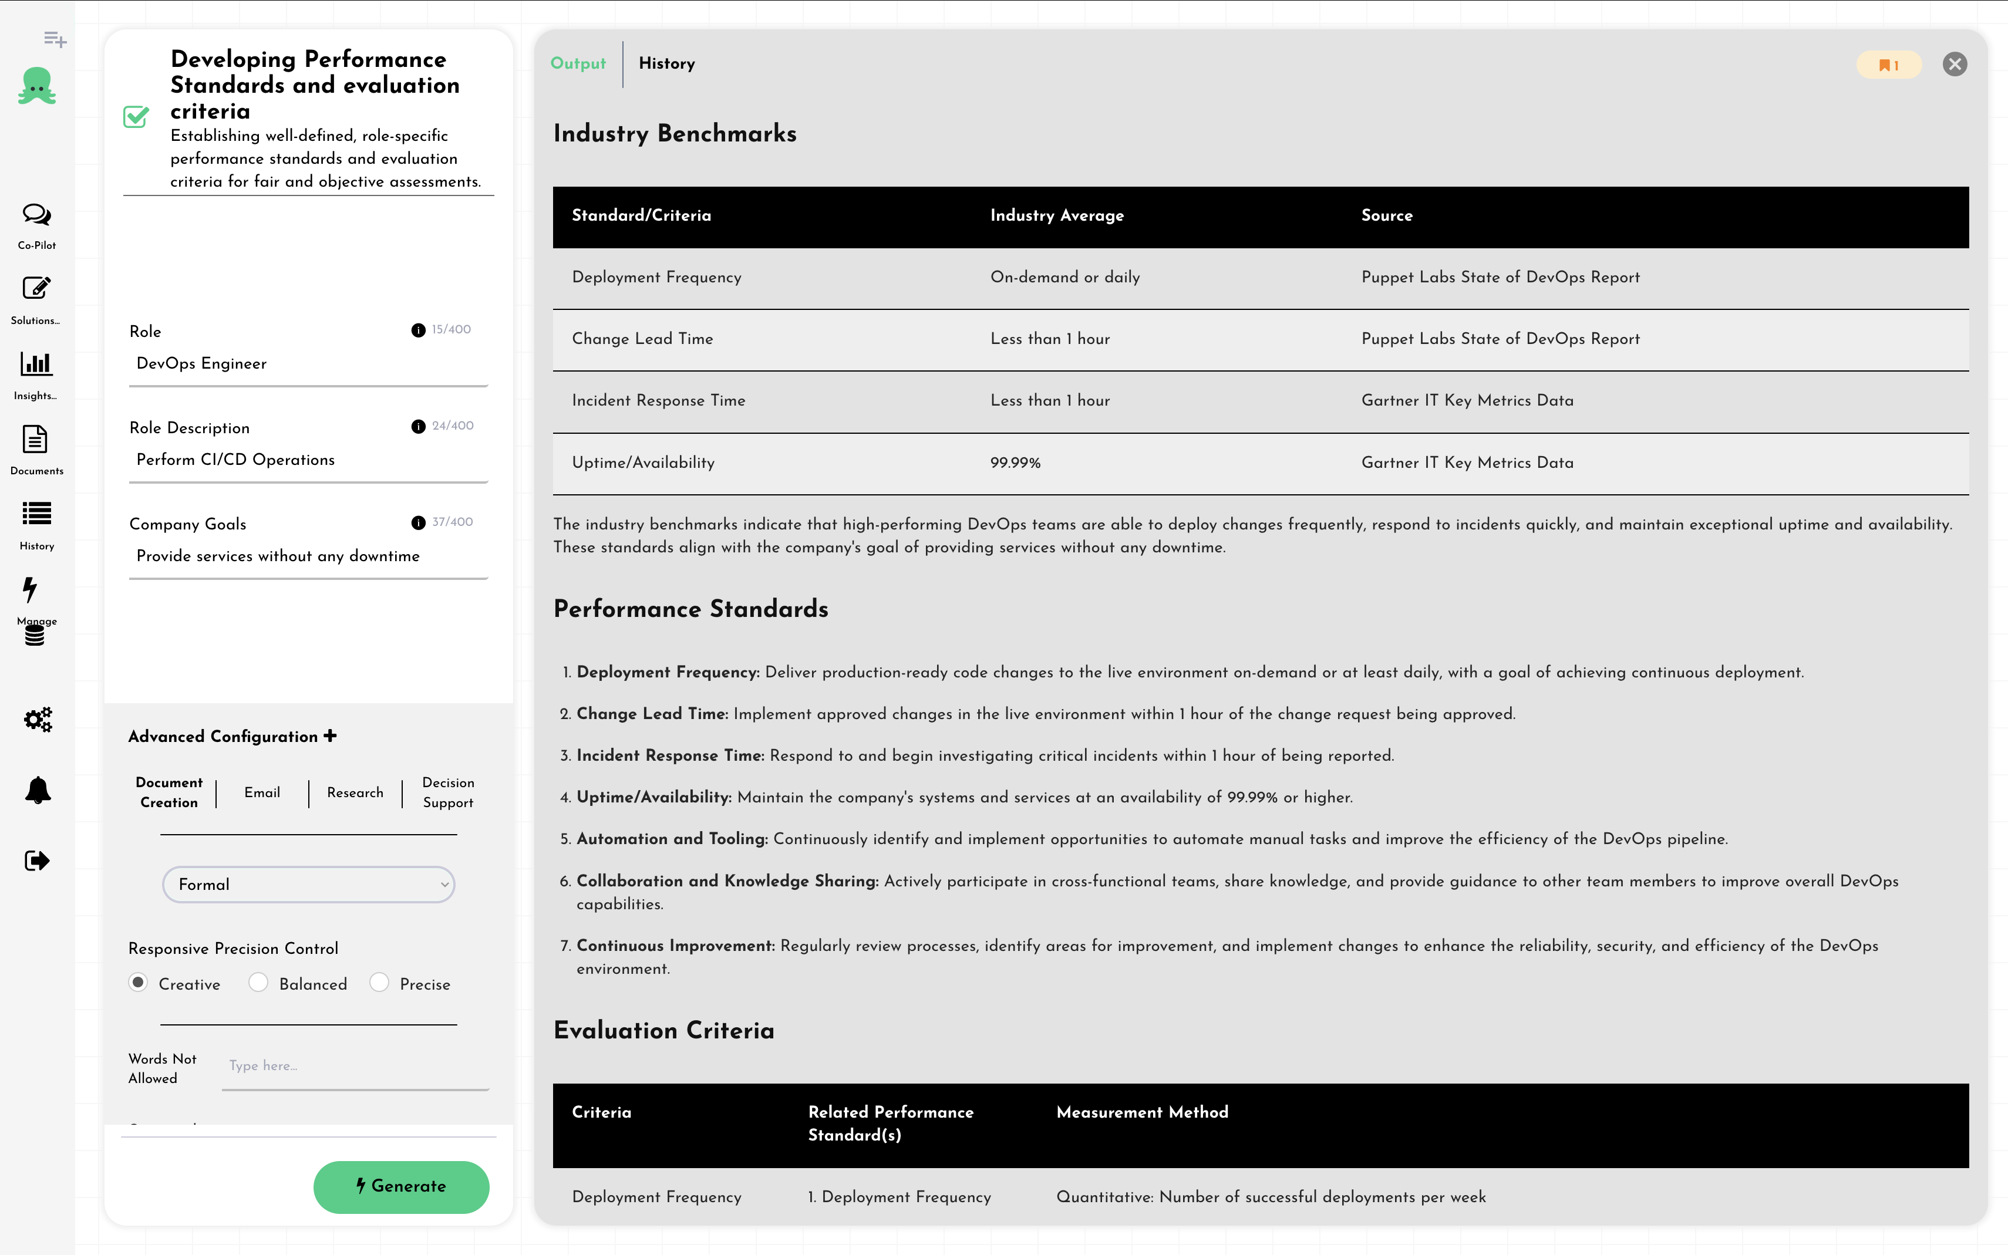Image resolution: width=2008 pixels, height=1255 pixels.
Task: Select the Balanced precision option
Action: (258, 983)
